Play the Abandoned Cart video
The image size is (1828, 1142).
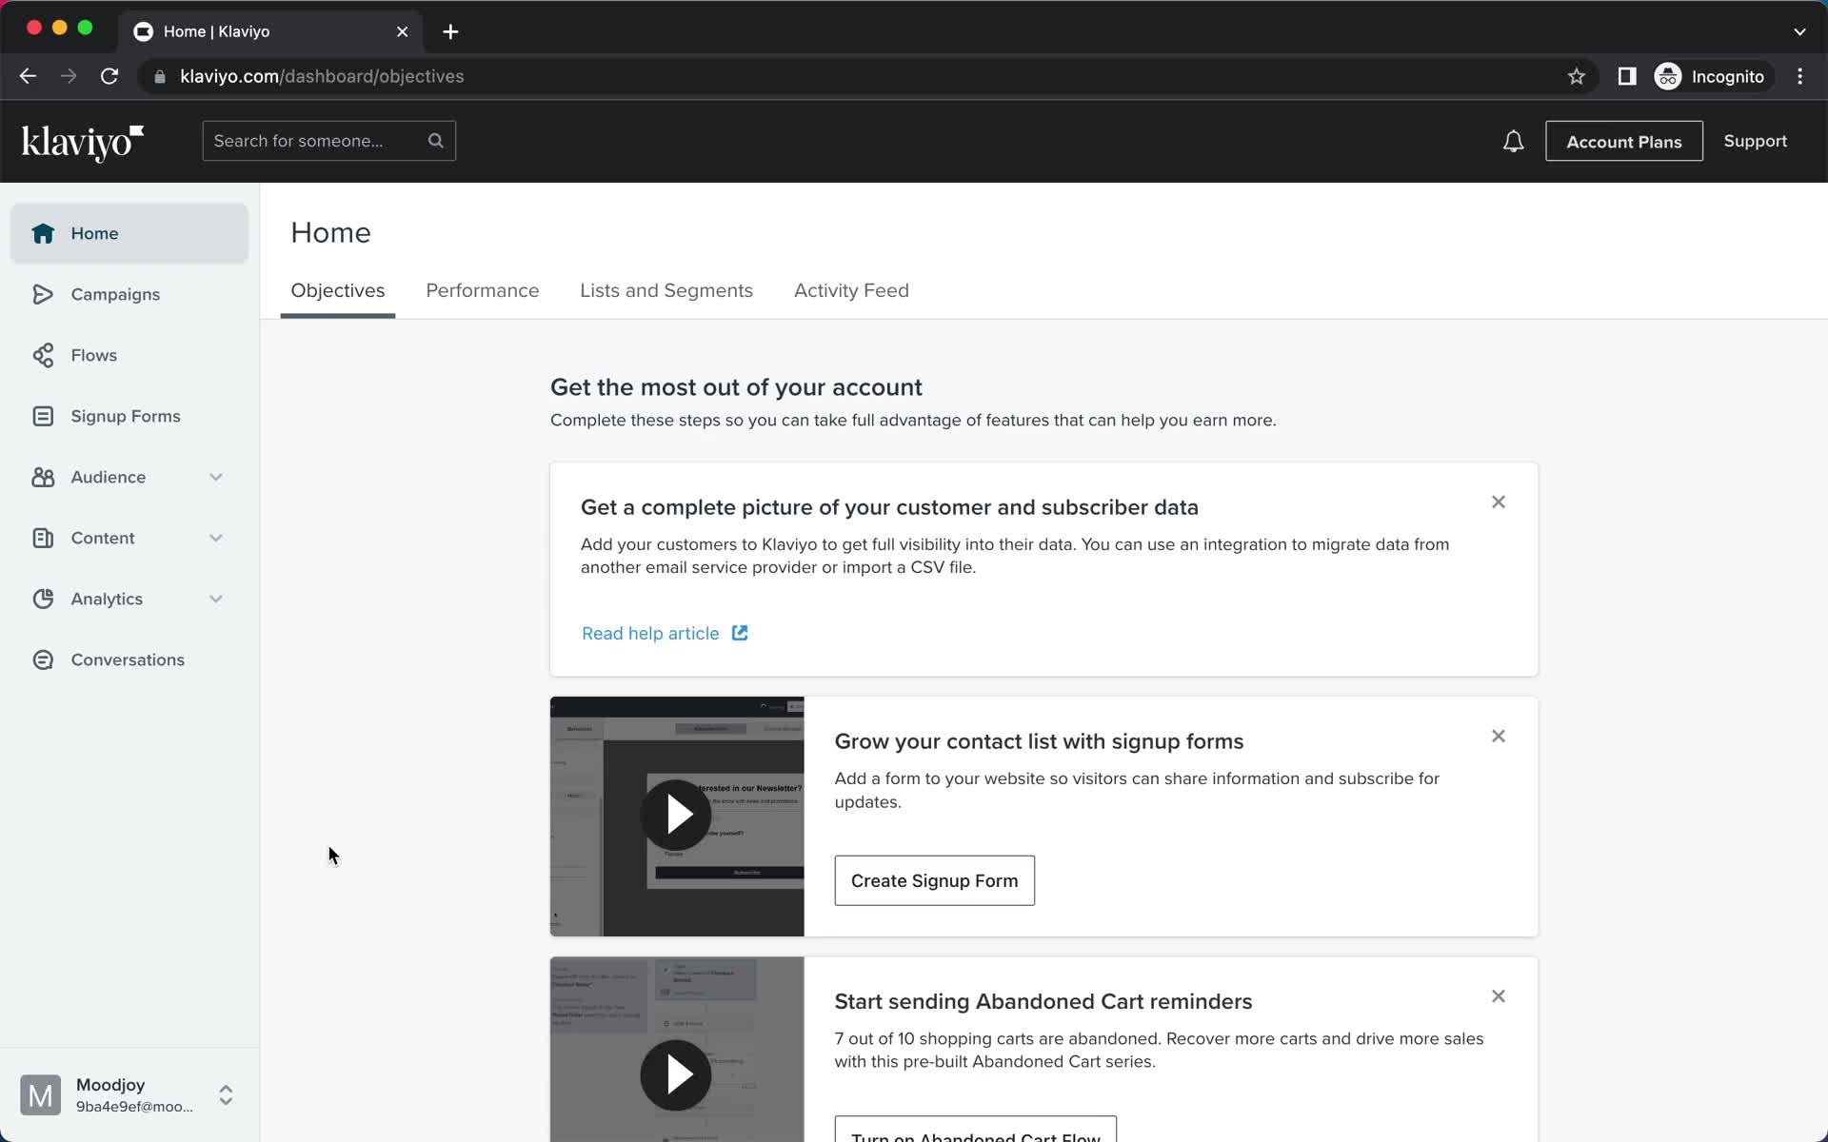(676, 1075)
